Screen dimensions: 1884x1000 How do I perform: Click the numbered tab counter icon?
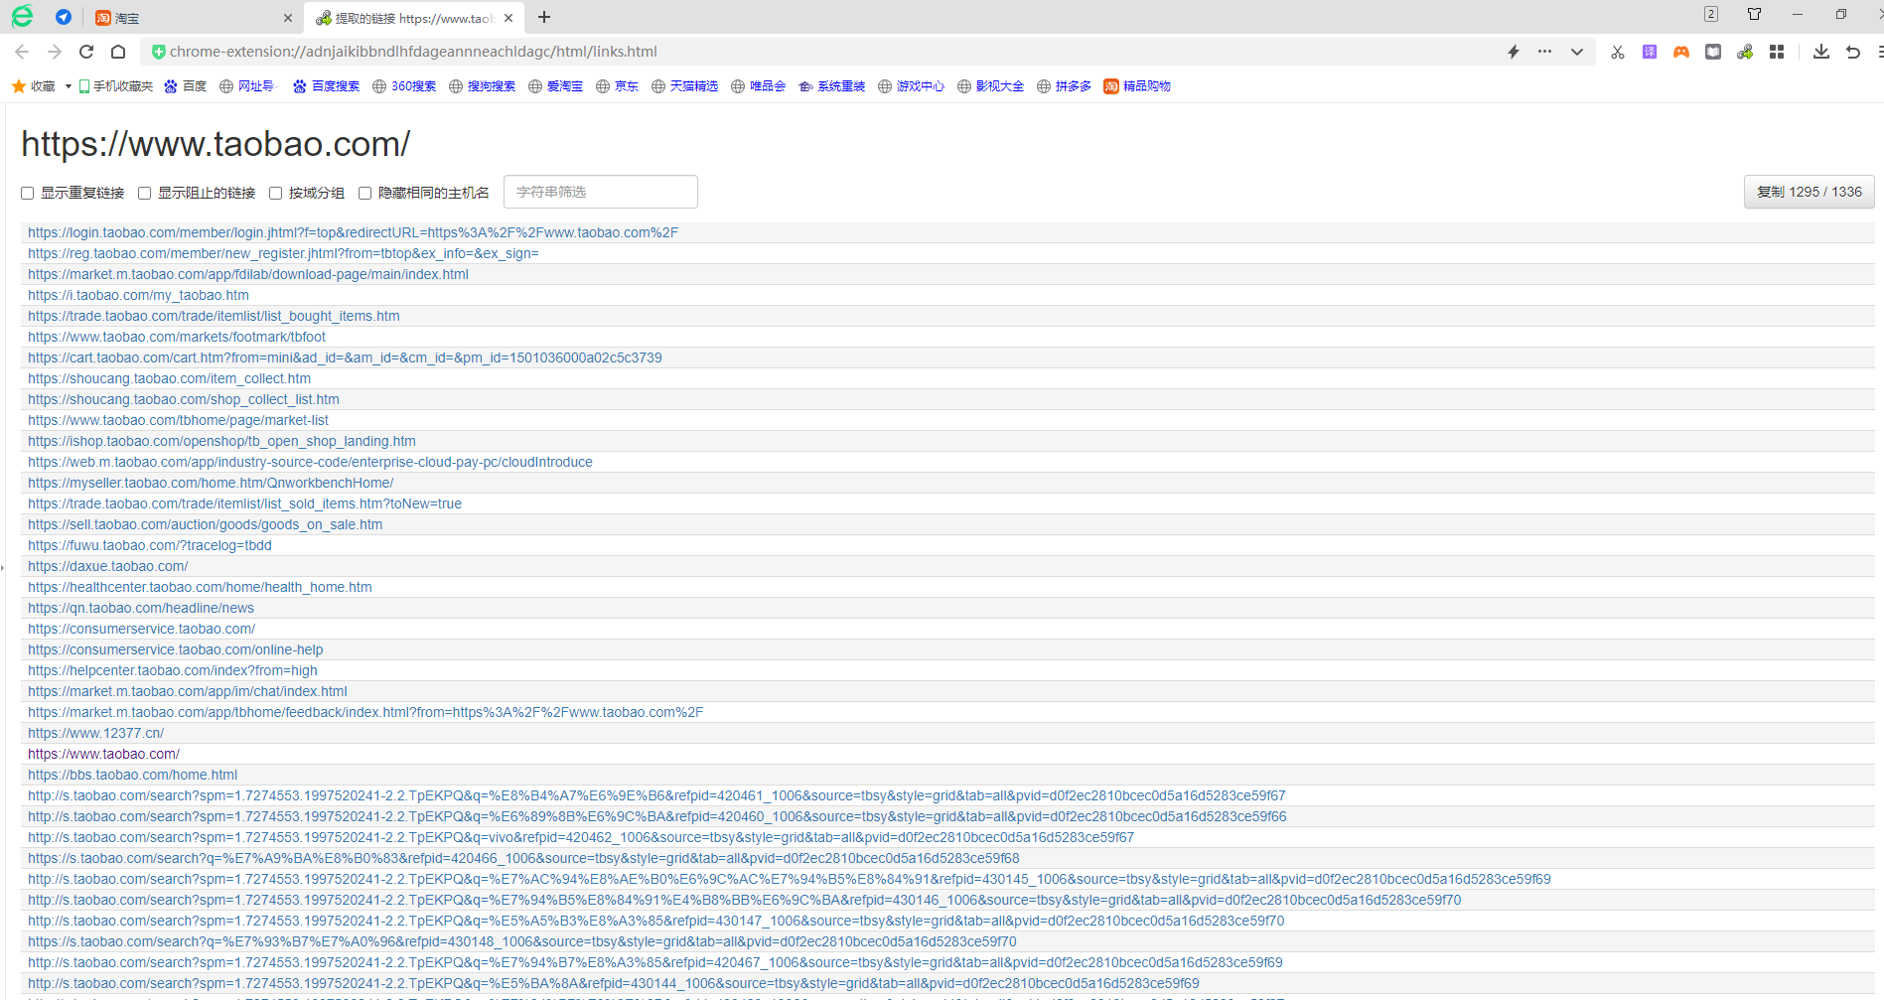click(x=1711, y=14)
